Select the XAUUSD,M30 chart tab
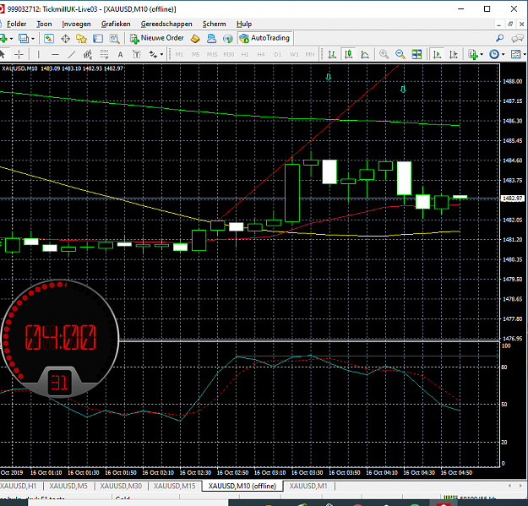Viewport: 528px width, 506px height. (x=121, y=486)
